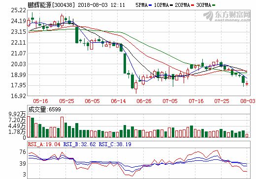
Task: Click the 10PMA legend label
Action: click(x=161, y=5)
